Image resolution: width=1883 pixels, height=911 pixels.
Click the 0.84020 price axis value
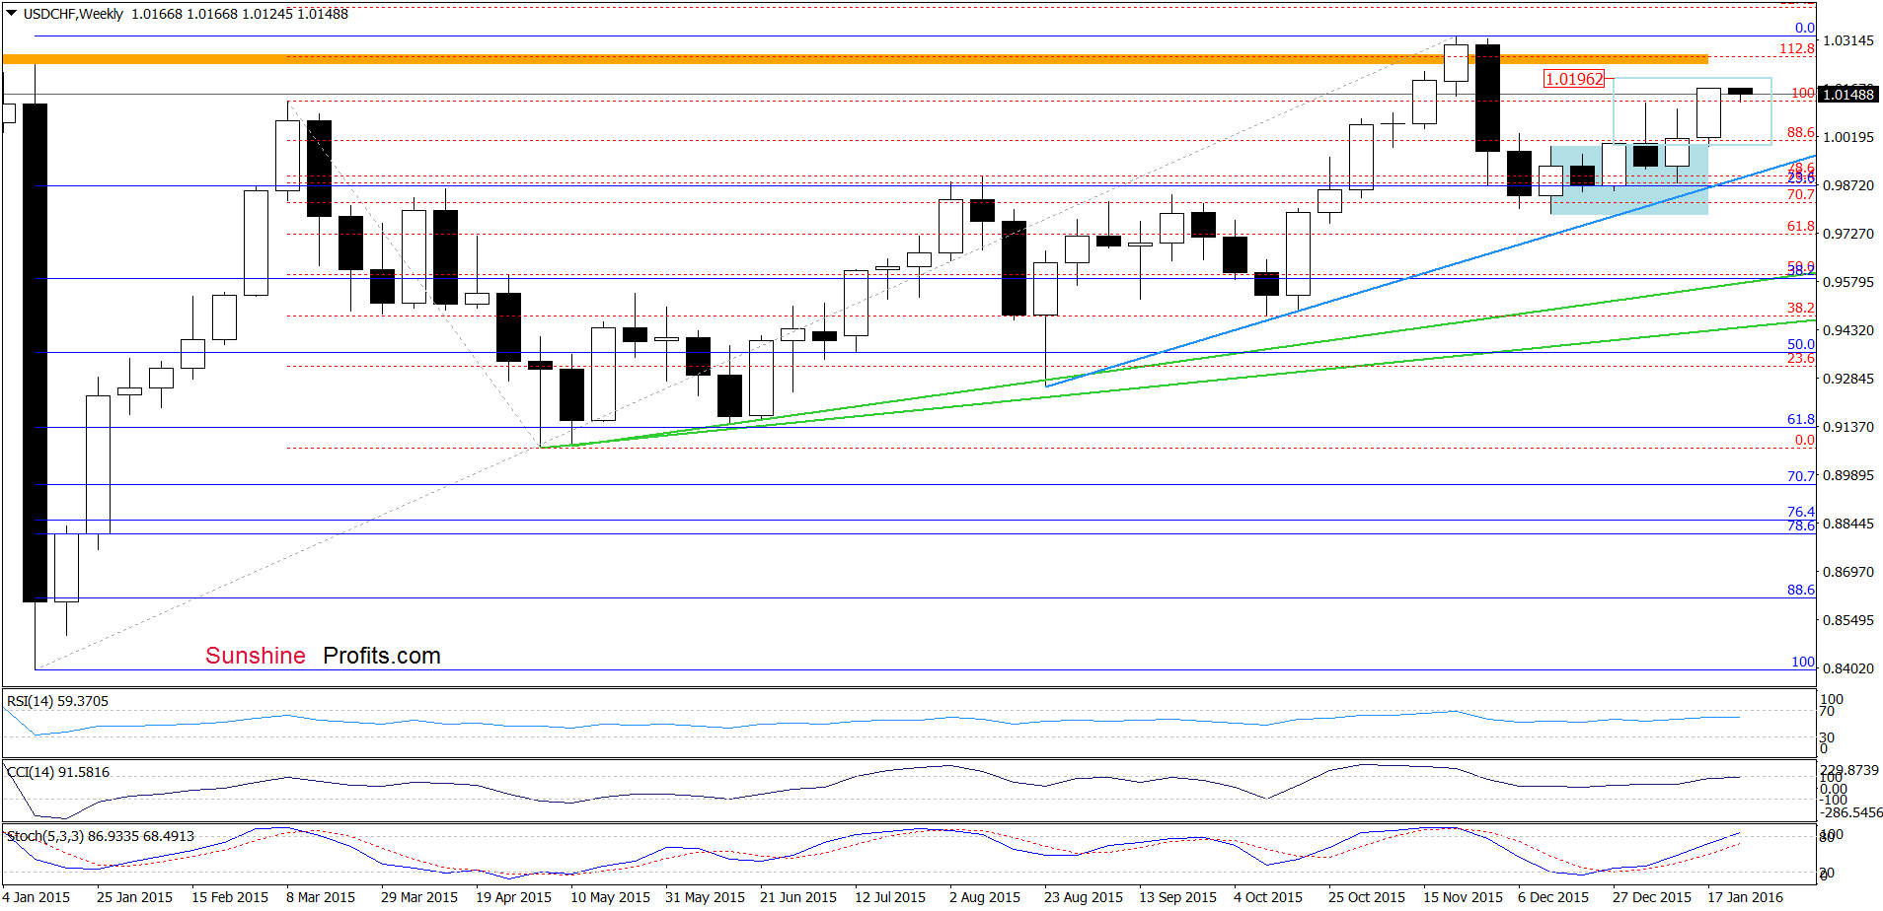pos(1848,668)
